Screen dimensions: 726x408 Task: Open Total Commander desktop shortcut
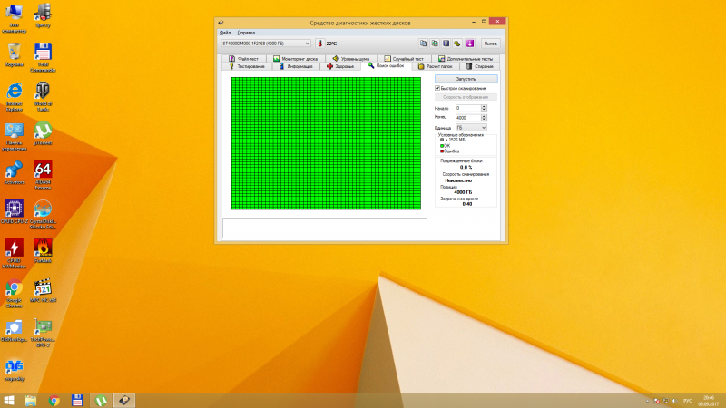tap(43, 58)
